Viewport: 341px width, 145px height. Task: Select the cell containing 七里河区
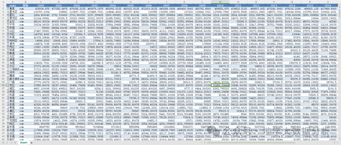(x=13, y=18)
